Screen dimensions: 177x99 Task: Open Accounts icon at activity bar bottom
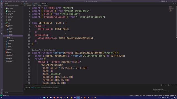2,90
